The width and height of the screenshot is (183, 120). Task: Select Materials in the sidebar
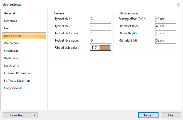[x=10, y=21]
